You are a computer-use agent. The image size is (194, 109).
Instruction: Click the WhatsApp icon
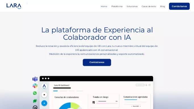click(x=35, y=93)
